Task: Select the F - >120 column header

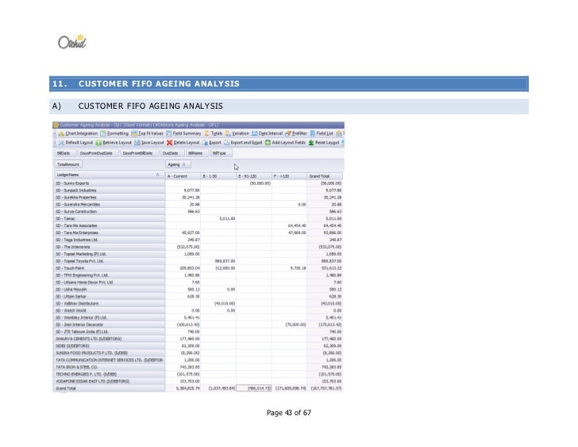Action: pyautogui.click(x=289, y=176)
